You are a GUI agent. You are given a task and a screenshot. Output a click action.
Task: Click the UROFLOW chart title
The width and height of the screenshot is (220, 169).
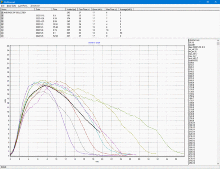click(x=94, y=43)
